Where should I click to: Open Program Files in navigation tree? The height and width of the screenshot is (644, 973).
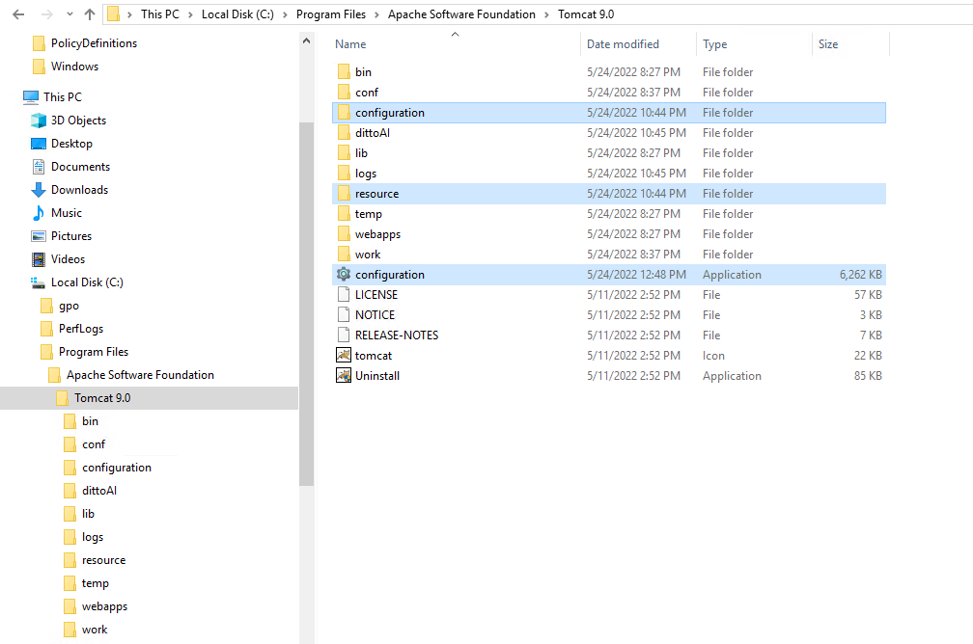tap(94, 352)
